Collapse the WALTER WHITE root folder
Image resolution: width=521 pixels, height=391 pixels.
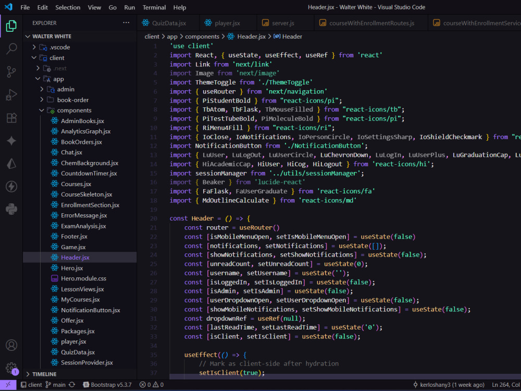tap(28, 36)
